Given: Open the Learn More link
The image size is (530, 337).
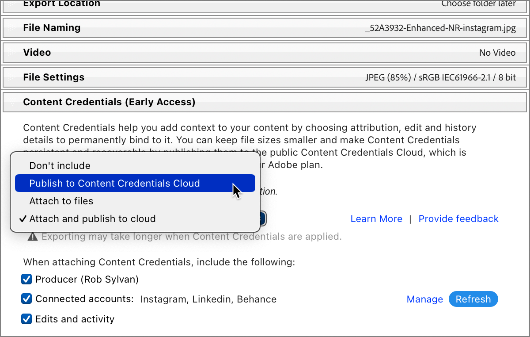Looking at the screenshot, I should click(x=376, y=219).
